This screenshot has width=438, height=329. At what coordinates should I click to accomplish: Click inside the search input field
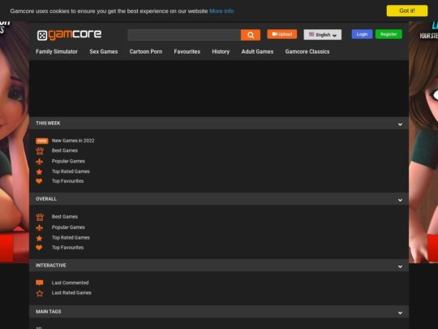pyautogui.click(x=184, y=35)
